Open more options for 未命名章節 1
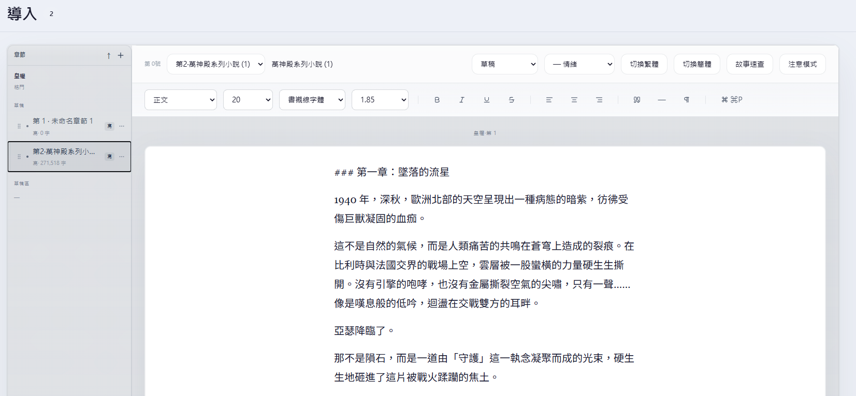Viewport: 856px width, 396px height. pyautogui.click(x=122, y=126)
